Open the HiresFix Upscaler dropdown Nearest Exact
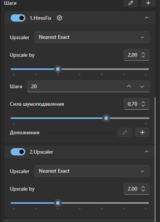The width and height of the screenshot is (160, 222). (92, 37)
